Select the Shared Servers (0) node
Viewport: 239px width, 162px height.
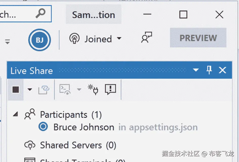(x=78, y=145)
